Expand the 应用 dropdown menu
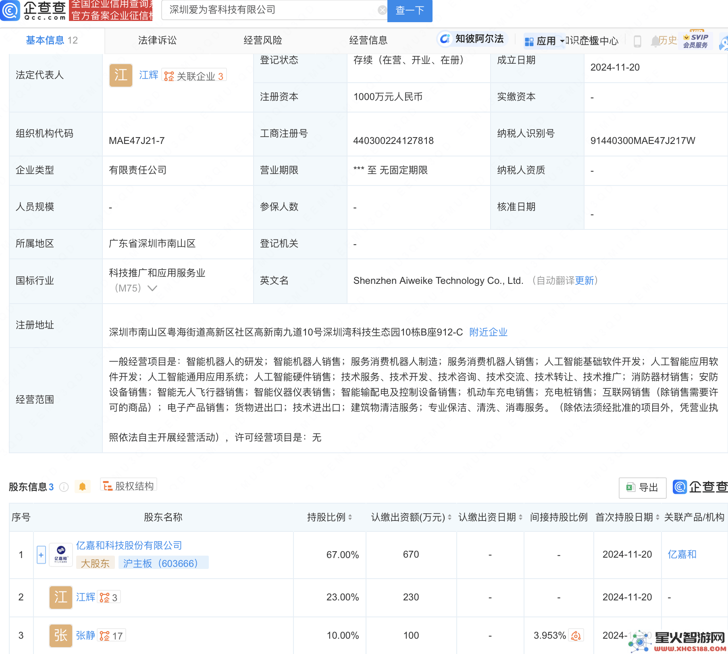Screen dimensions: 728x654 [544, 41]
